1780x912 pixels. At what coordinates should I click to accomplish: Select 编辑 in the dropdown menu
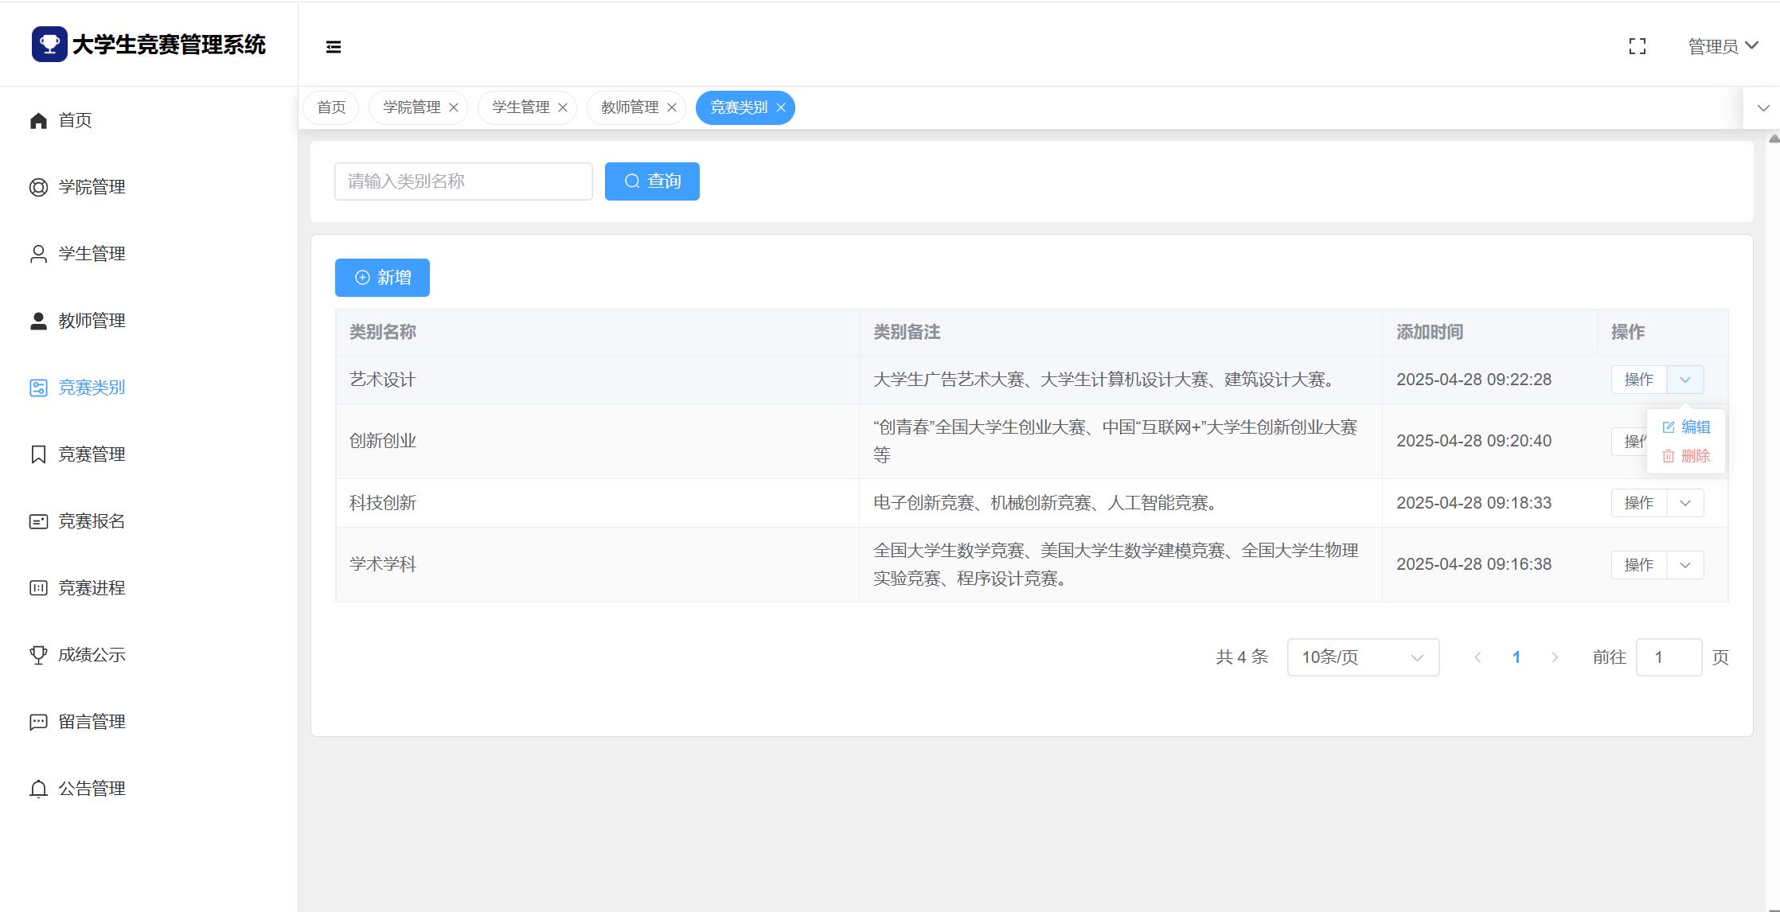pos(1686,427)
